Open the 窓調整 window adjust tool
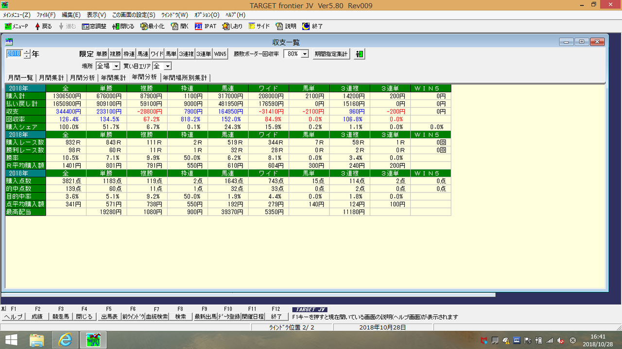 94,26
